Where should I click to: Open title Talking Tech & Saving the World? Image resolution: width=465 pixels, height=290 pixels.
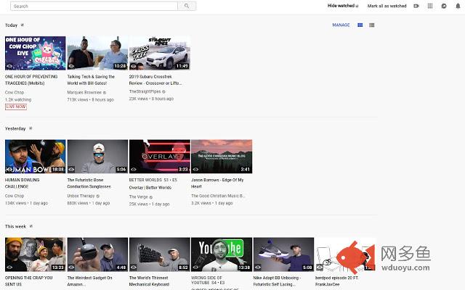(91, 80)
